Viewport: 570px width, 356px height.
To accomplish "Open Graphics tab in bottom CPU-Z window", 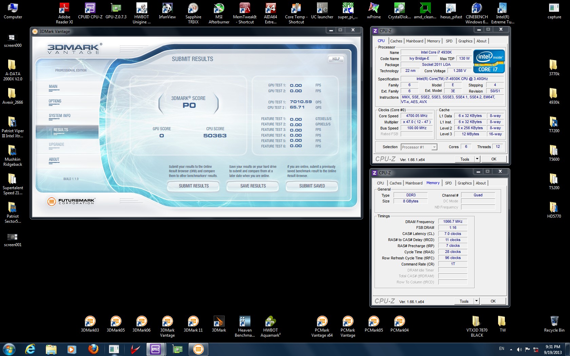I will 464,183.
